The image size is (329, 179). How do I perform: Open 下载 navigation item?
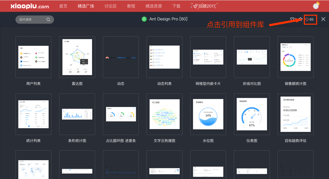[176, 6]
